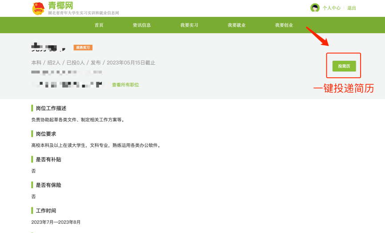Viewport: 385px width, 233px height.
Task: Open the 我要创业 nav item
Action: tap(284, 25)
